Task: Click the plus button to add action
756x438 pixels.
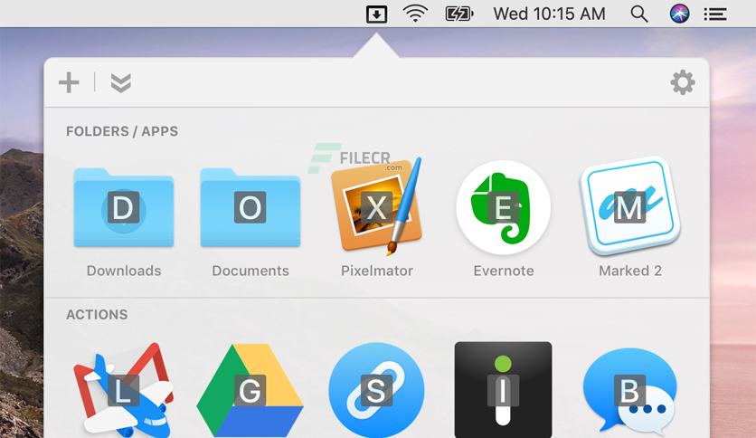Action: point(69,82)
